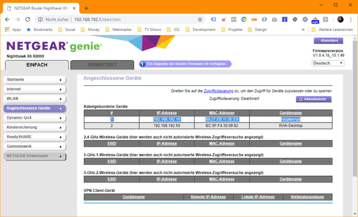Viewport: 358px width, 217px height.
Task: Launch the Lighthouse extension icon
Action: click(x=285, y=20)
